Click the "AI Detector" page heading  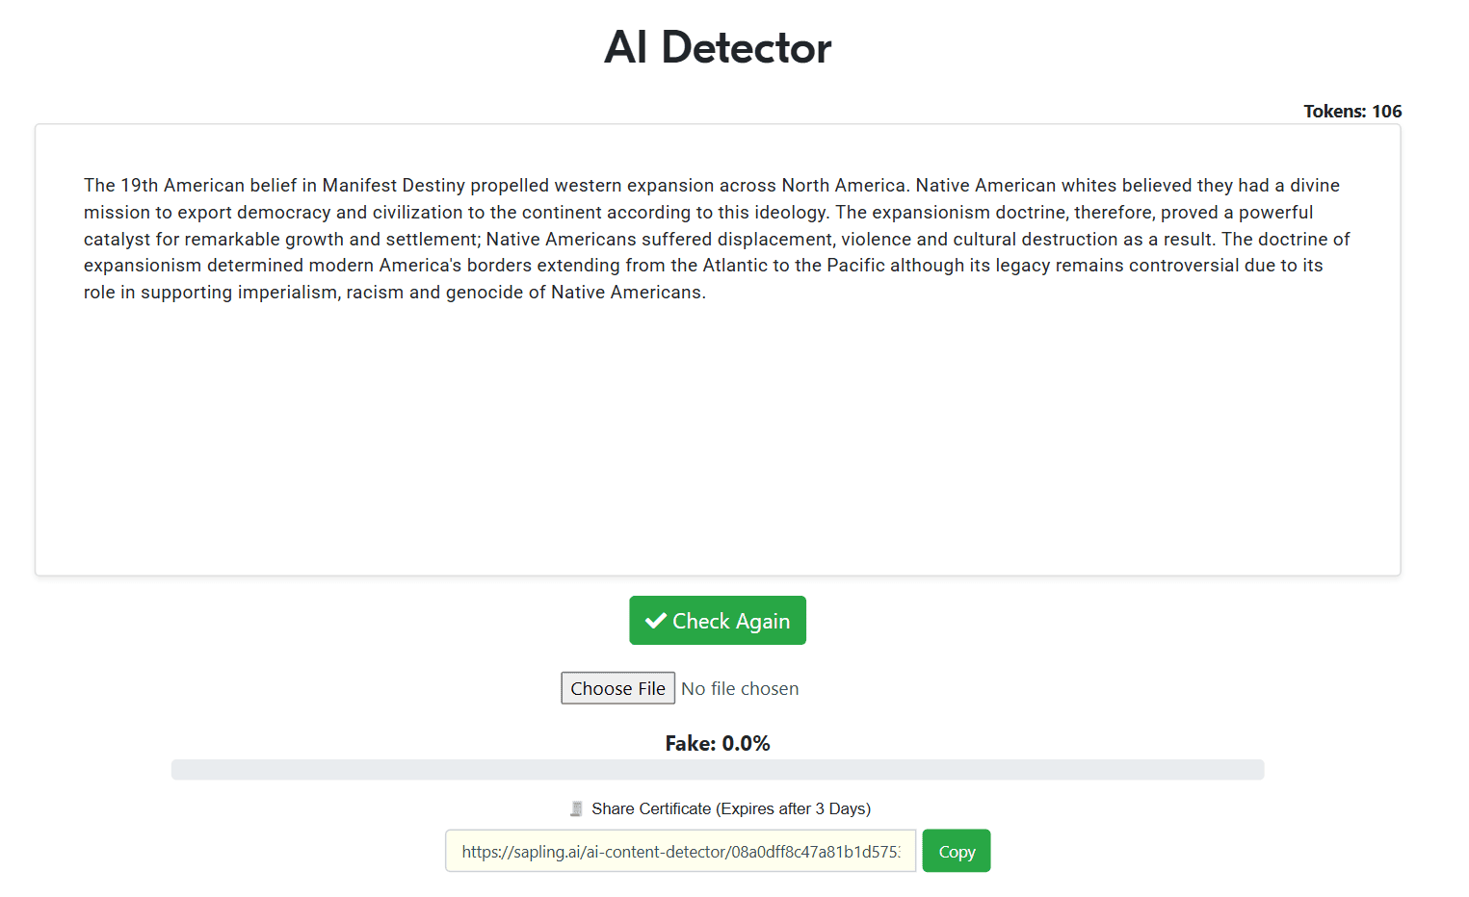(x=718, y=47)
